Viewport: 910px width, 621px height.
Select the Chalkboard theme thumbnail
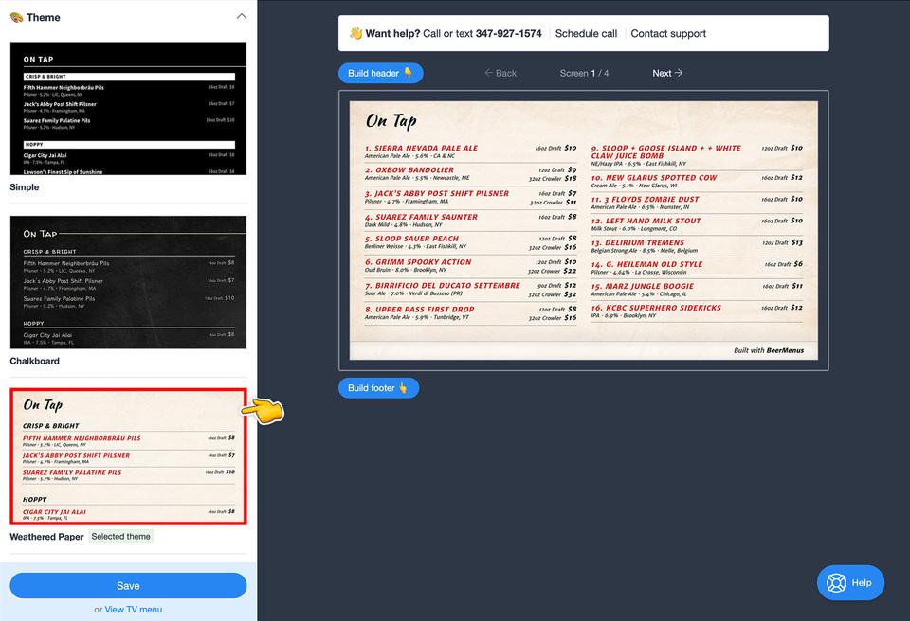[126, 279]
